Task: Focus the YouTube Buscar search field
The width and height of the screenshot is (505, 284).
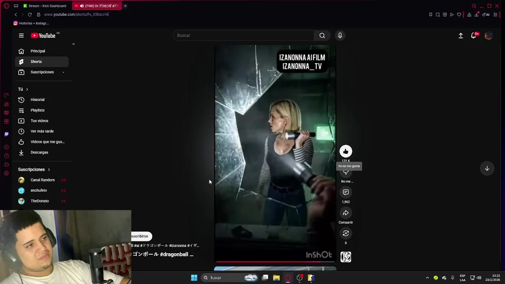Action: pos(243,35)
